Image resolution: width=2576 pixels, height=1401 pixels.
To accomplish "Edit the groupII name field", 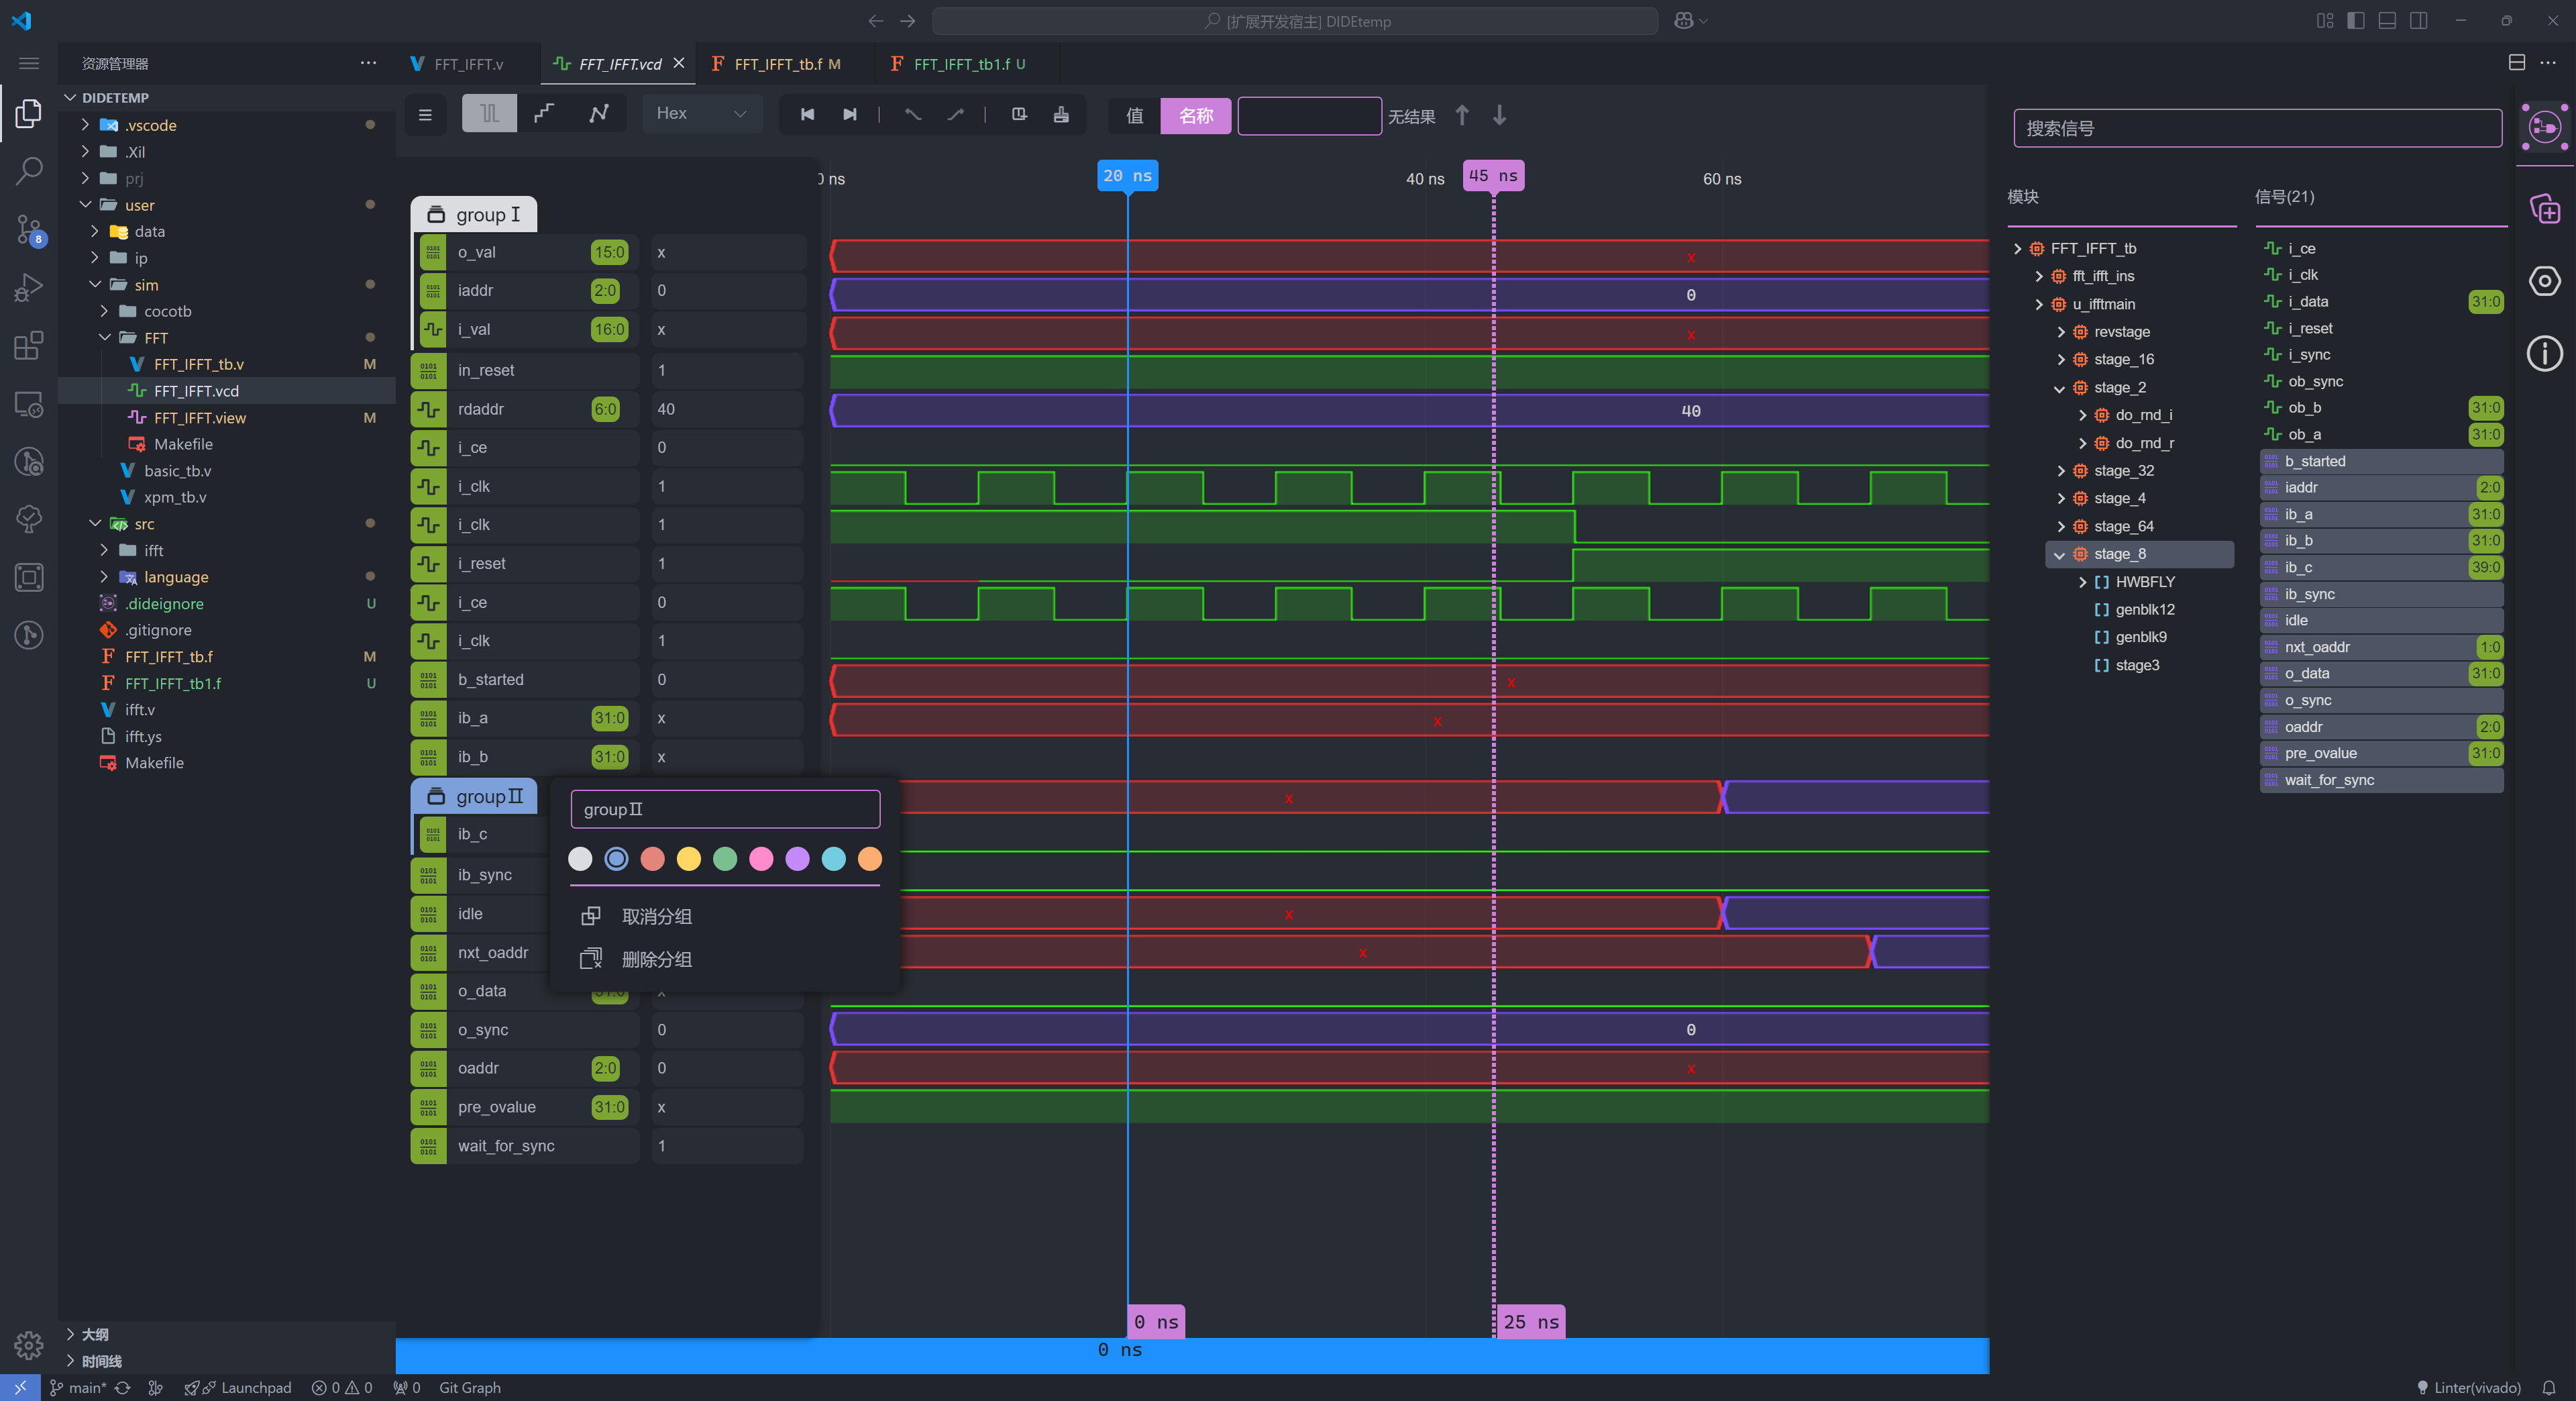I will coord(725,809).
